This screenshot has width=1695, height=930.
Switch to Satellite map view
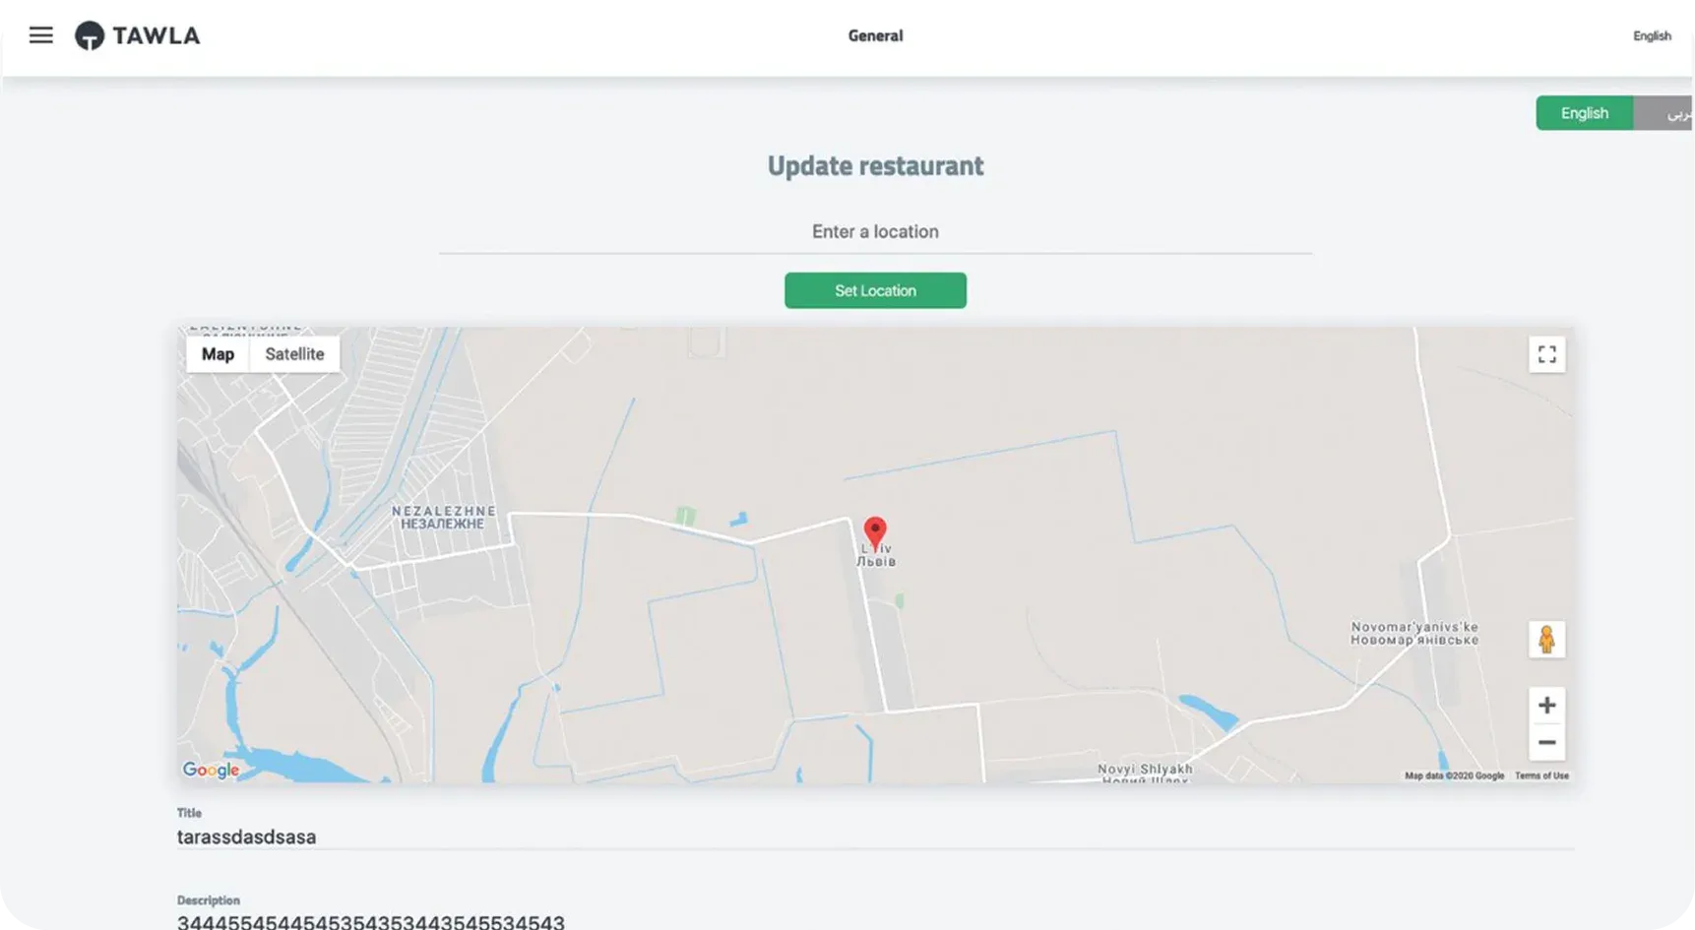[x=294, y=354]
